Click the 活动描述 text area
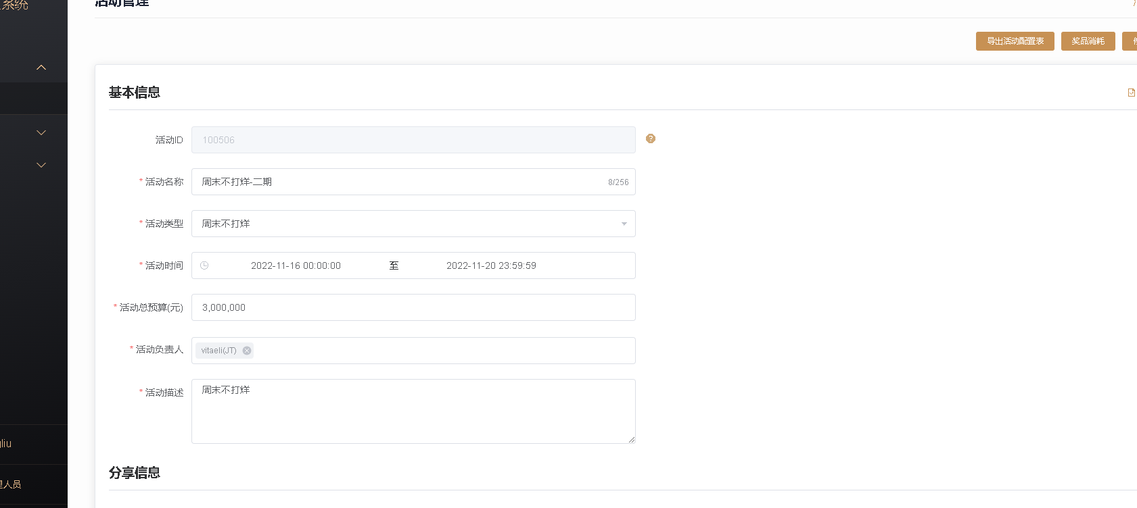 click(x=413, y=411)
